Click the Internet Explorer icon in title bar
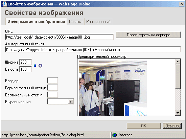Viewport: 186px width, 139px height. click(x=4, y=4)
